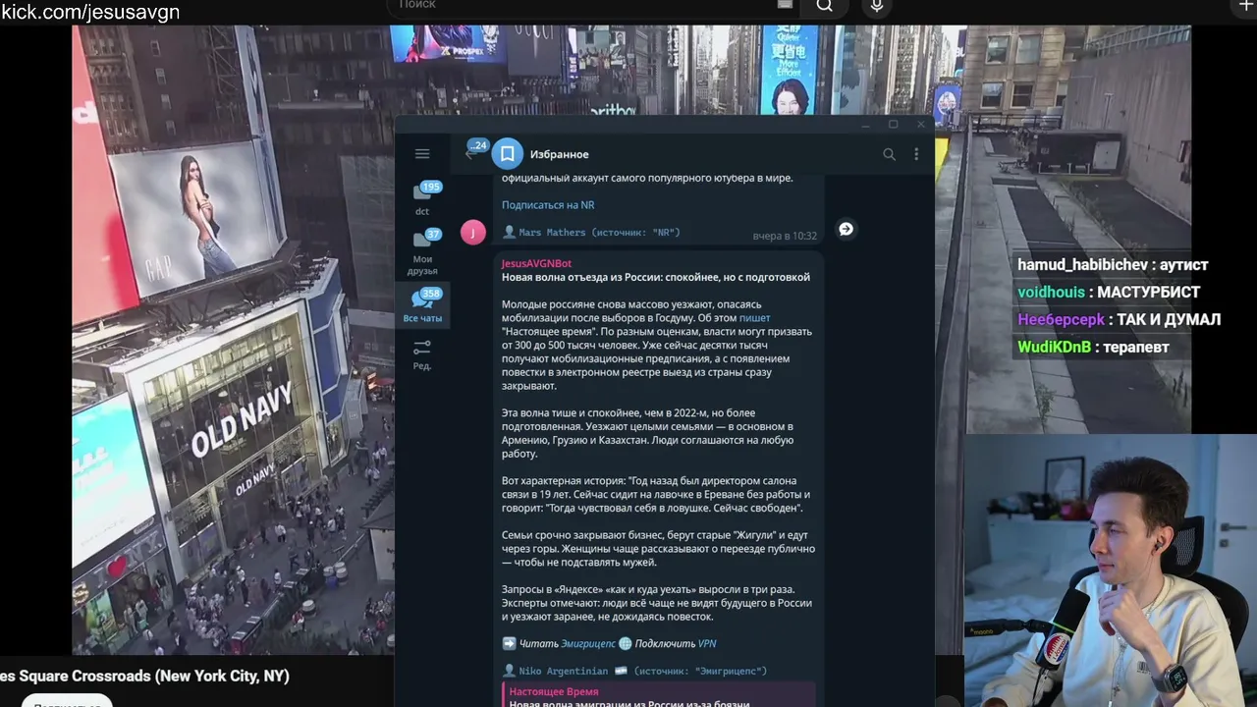Click the вчера в 10:32 message timestamp
1257x707 pixels.
click(785, 236)
